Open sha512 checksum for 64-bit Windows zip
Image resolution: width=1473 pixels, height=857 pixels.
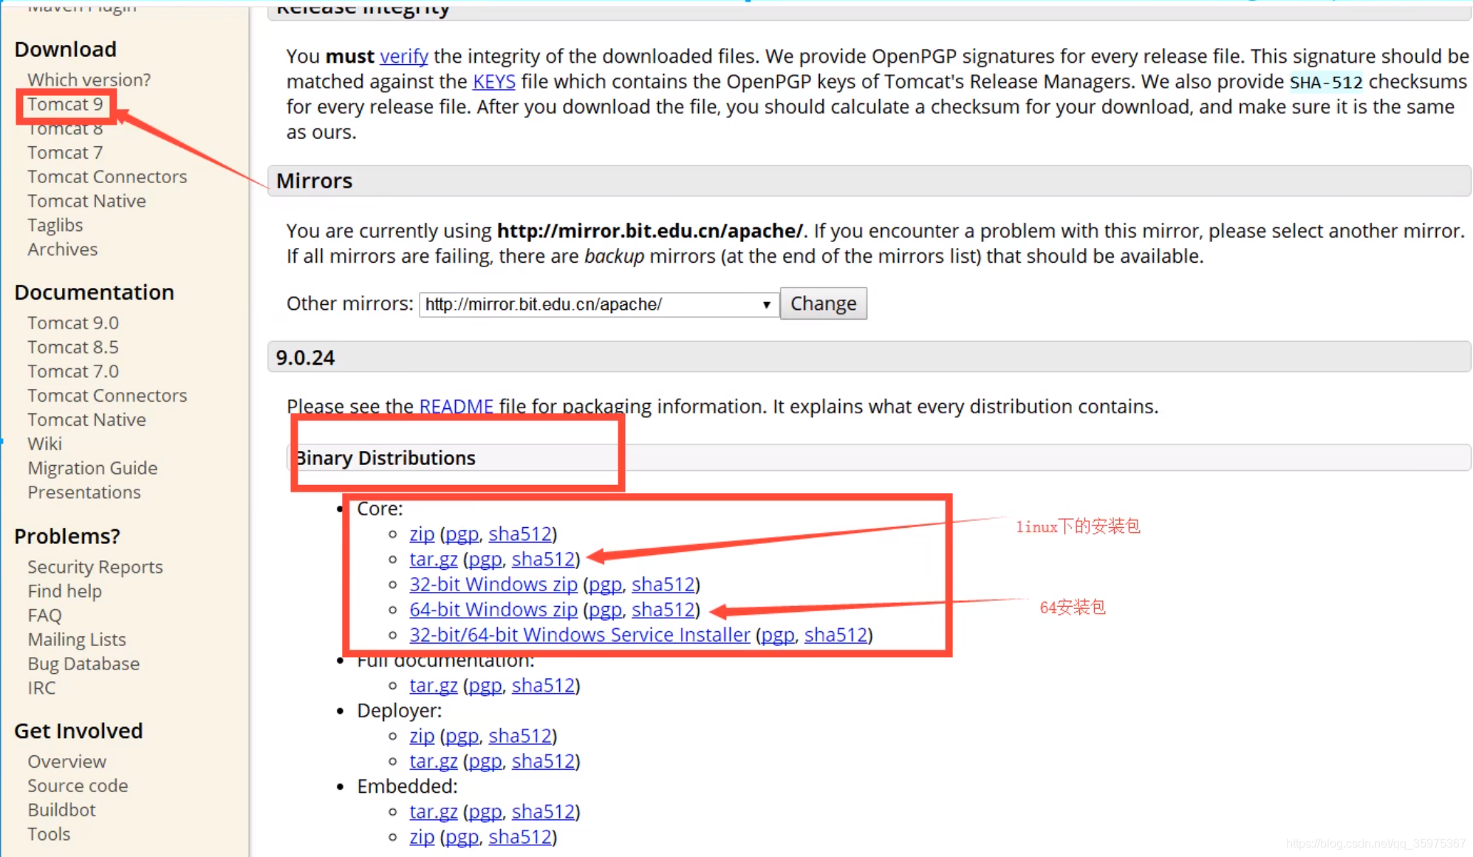coord(663,609)
